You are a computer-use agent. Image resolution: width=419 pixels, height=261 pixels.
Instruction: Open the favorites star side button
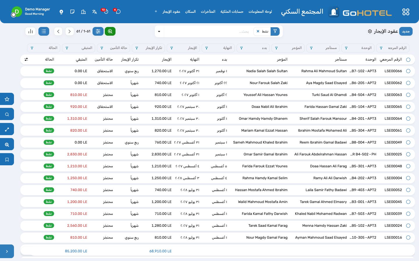(7, 99)
